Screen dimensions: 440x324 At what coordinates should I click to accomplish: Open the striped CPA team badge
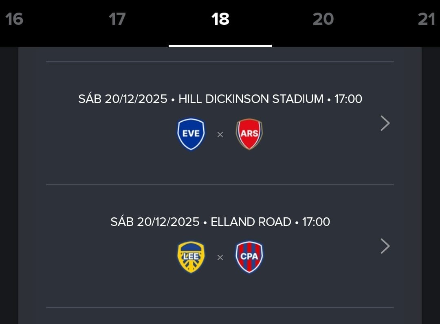(x=249, y=257)
